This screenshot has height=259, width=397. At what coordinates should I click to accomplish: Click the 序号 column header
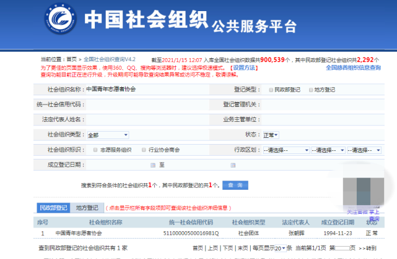[43, 223]
